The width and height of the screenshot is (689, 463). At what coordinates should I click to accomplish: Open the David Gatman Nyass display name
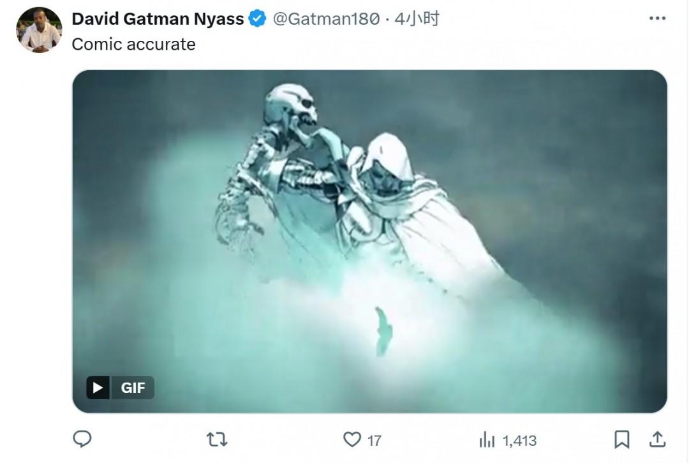click(158, 19)
